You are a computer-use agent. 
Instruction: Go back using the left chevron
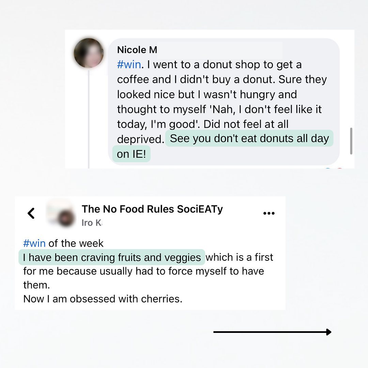coord(31,214)
